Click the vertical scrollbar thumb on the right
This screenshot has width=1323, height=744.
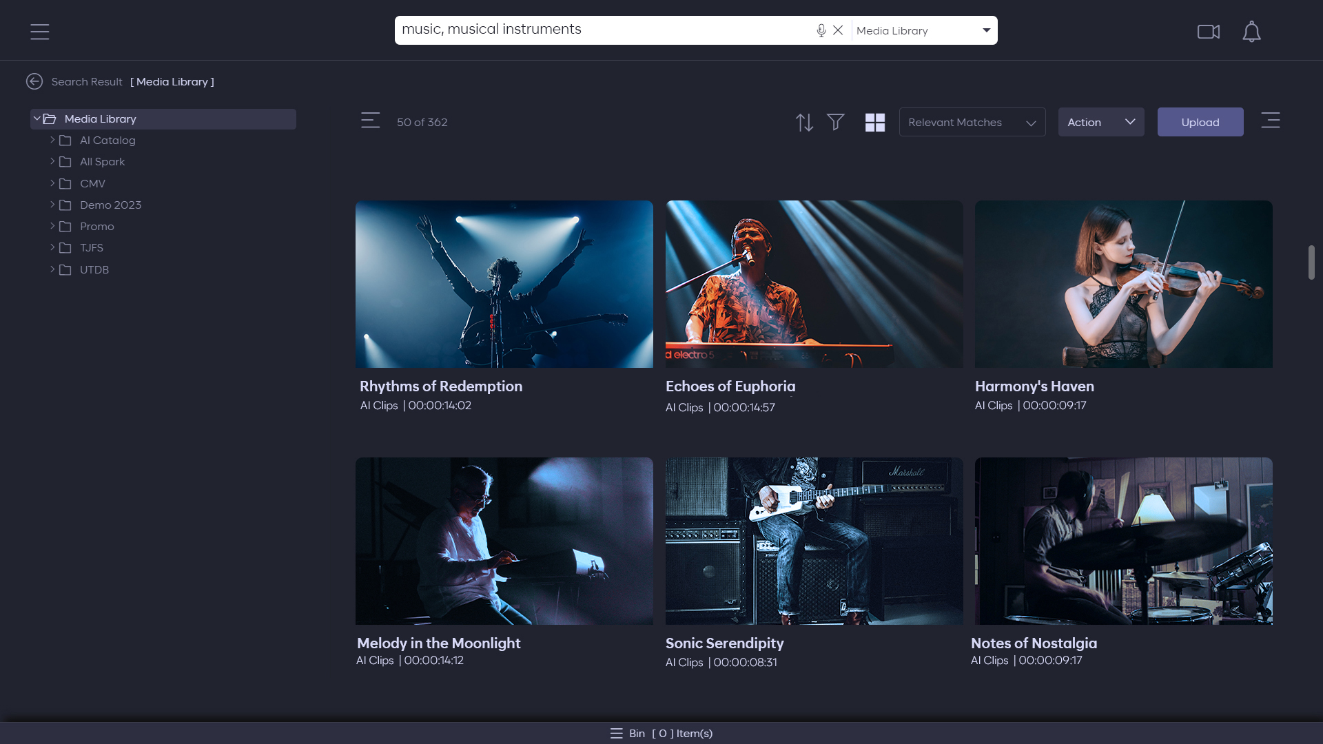pos(1311,262)
